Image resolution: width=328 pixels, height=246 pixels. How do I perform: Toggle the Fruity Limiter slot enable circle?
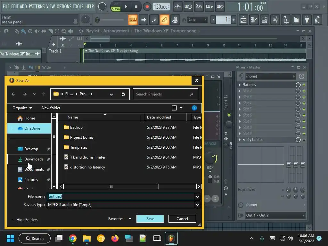click(x=298, y=140)
